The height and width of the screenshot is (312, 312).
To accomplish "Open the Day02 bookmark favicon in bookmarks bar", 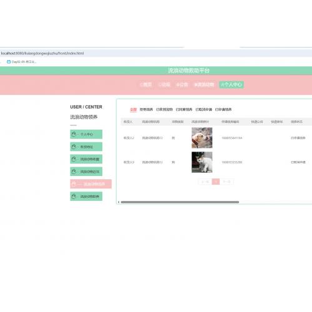I will click(9, 62).
